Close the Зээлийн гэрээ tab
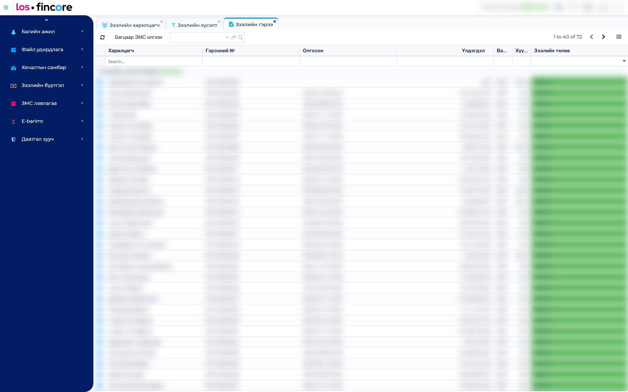 point(274,21)
